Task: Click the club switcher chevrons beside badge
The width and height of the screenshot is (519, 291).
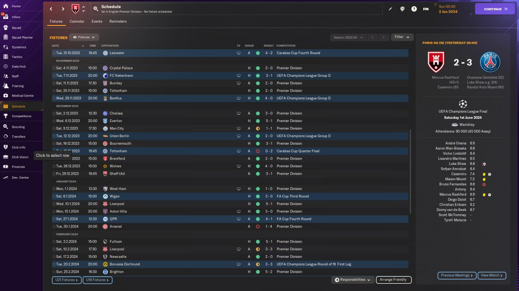Action: click(84, 9)
